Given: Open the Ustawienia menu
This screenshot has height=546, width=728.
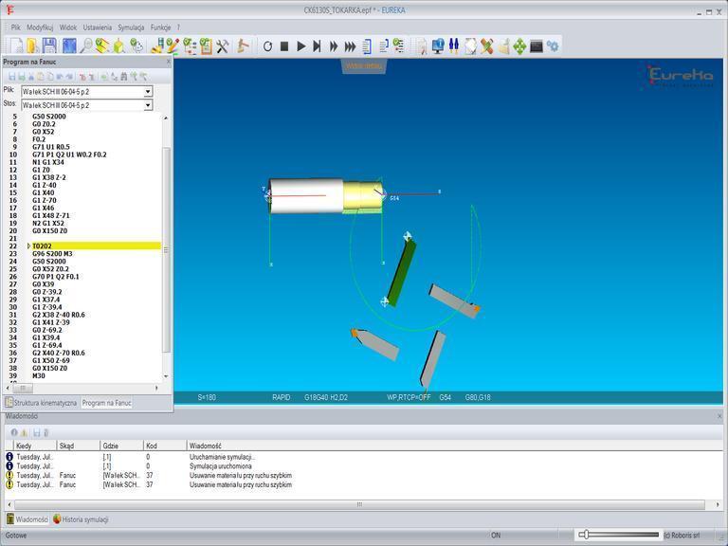Looking at the screenshot, I should coord(97,27).
